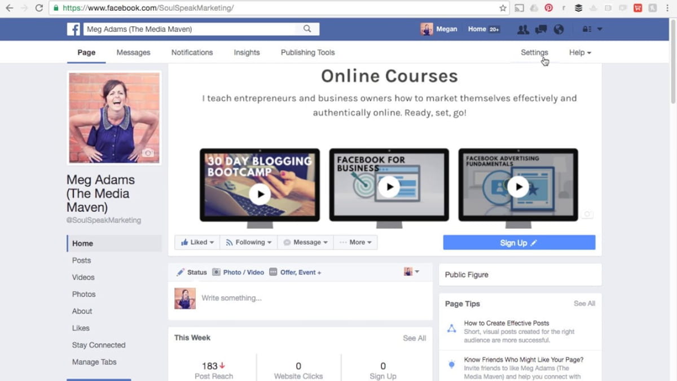Viewport: 677px width, 381px height.
Task: Click the browser Forward arrow
Action: point(24,8)
